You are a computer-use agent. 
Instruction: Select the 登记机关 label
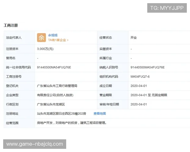pyautogui.click(x=12, y=86)
